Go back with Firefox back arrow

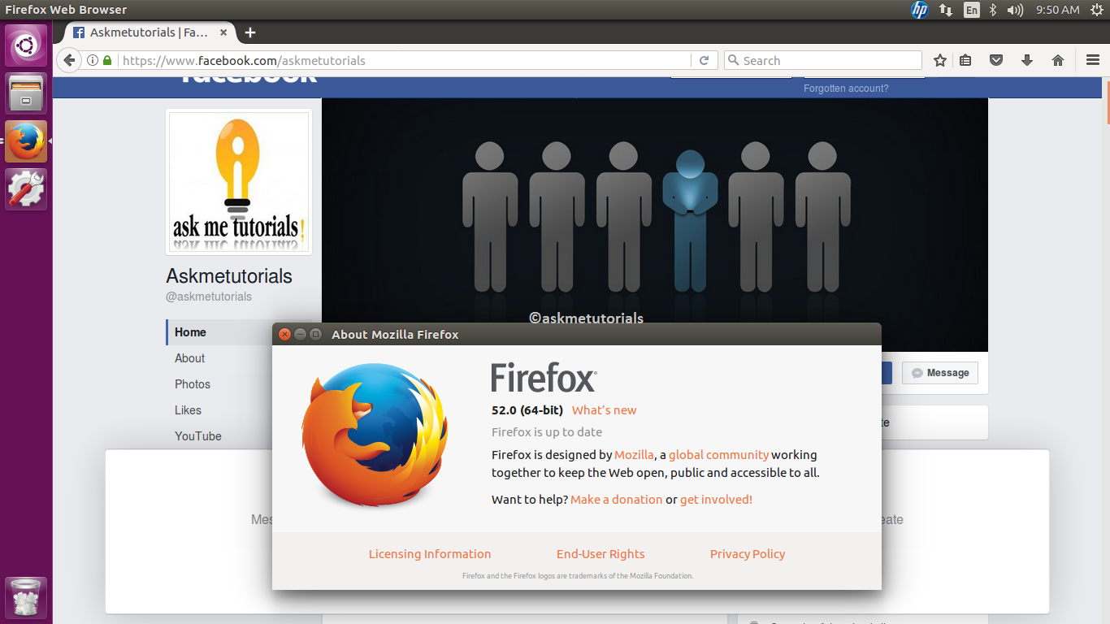pyautogui.click(x=69, y=60)
